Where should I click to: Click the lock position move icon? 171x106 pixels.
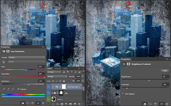(60, 81)
